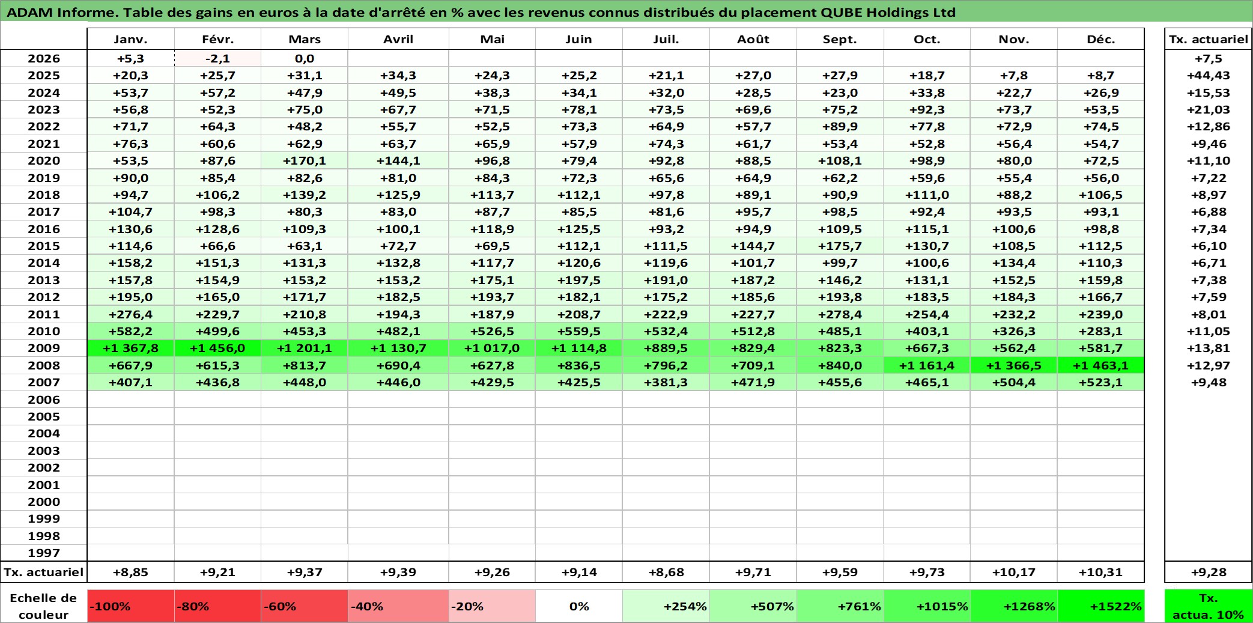Click the ADAM Informe title banner
The height and width of the screenshot is (623, 1253).
coord(626,12)
